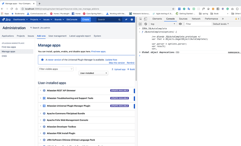The height and width of the screenshot is (146, 241).
Task: Open a new browser tab
Action: point(39,3)
